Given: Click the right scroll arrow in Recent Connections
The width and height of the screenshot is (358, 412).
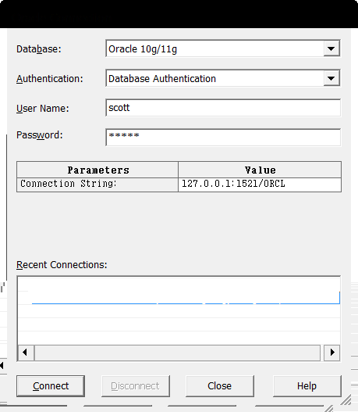Looking at the screenshot, I should point(332,353).
